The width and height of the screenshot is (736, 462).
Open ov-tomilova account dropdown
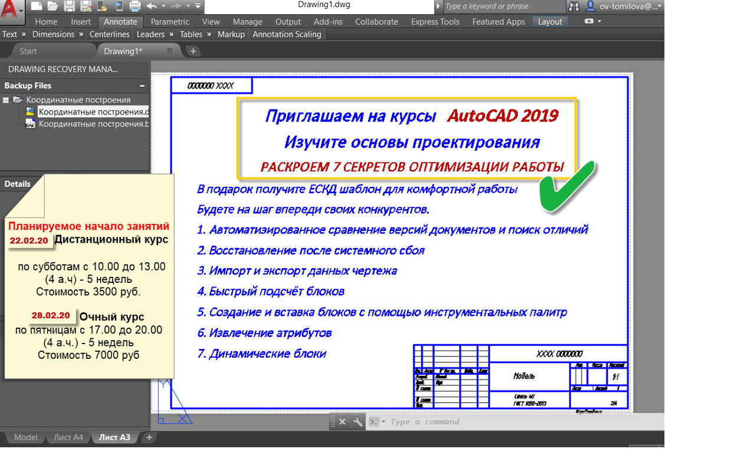point(630,6)
